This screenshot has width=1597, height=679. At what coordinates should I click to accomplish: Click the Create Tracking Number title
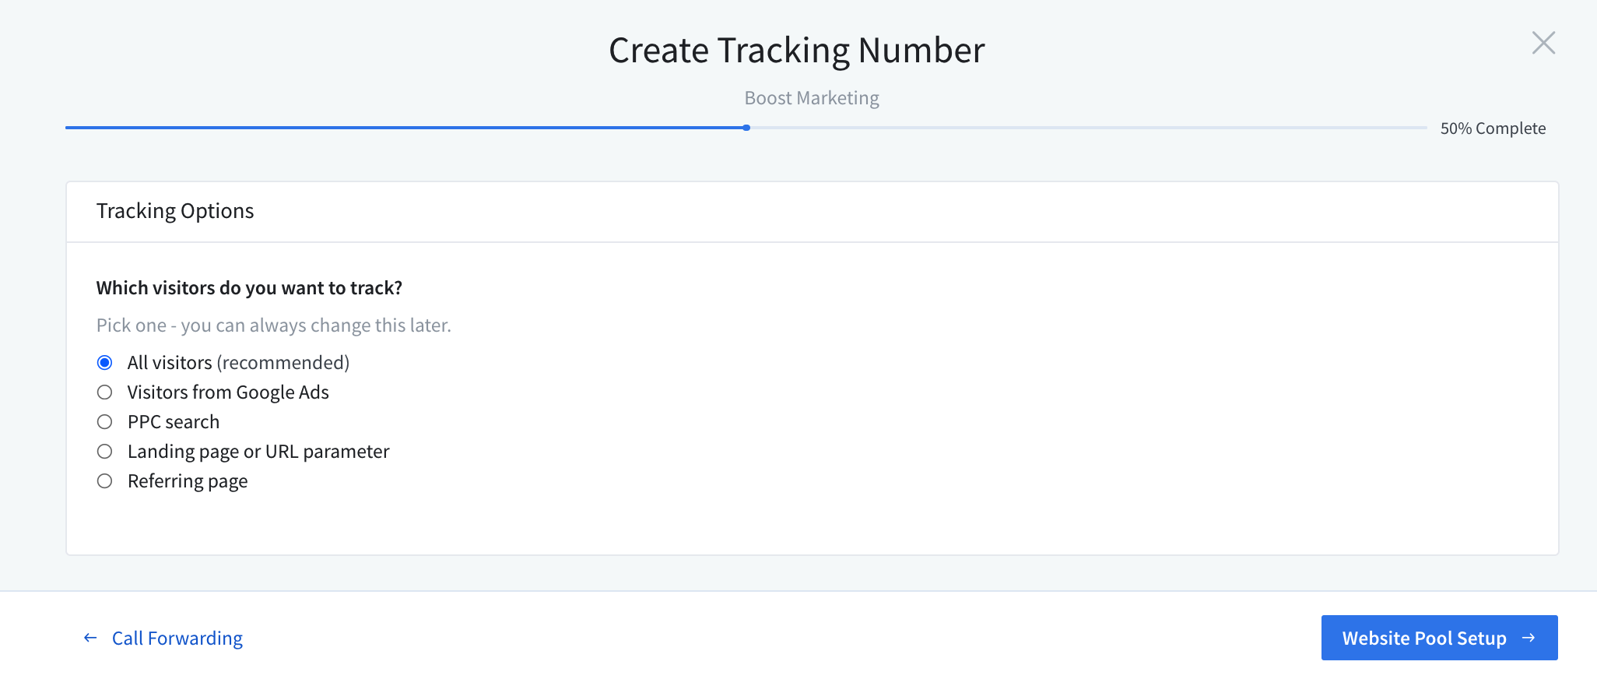click(x=797, y=49)
